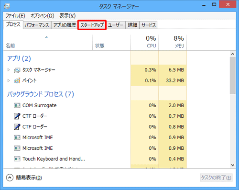
Task: Open the オプション(O) menu
Action: pos(42,16)
